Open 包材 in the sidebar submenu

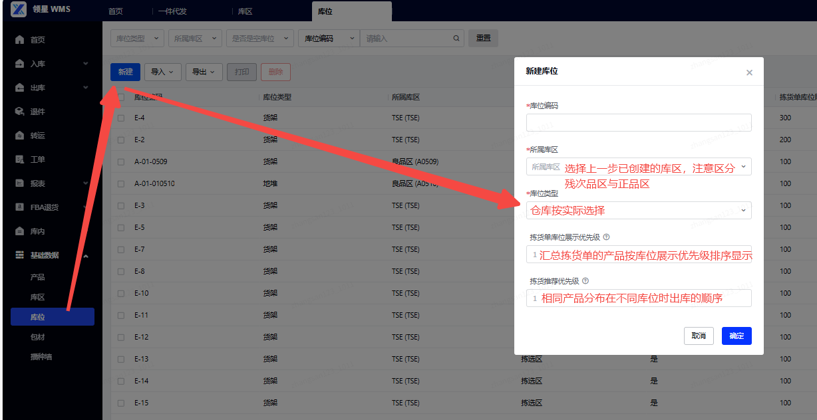point(38,337)
